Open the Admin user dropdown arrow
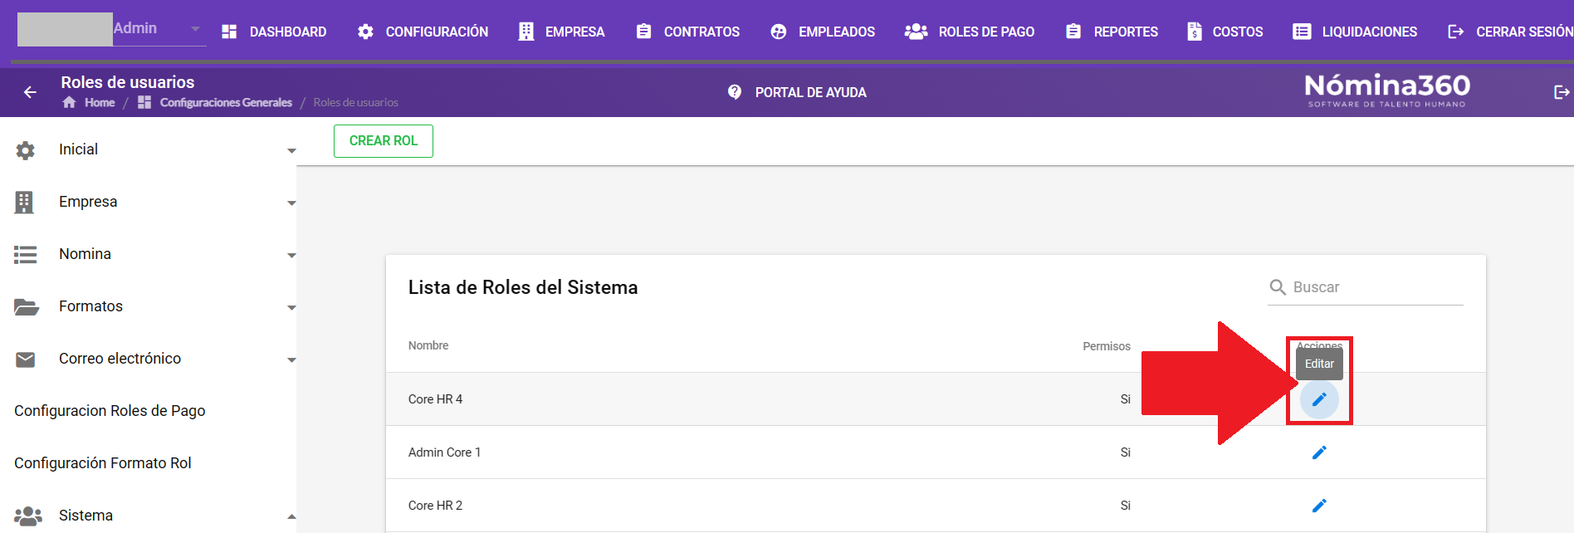Viewport: 1574px width, 533px height. point(195,28)
